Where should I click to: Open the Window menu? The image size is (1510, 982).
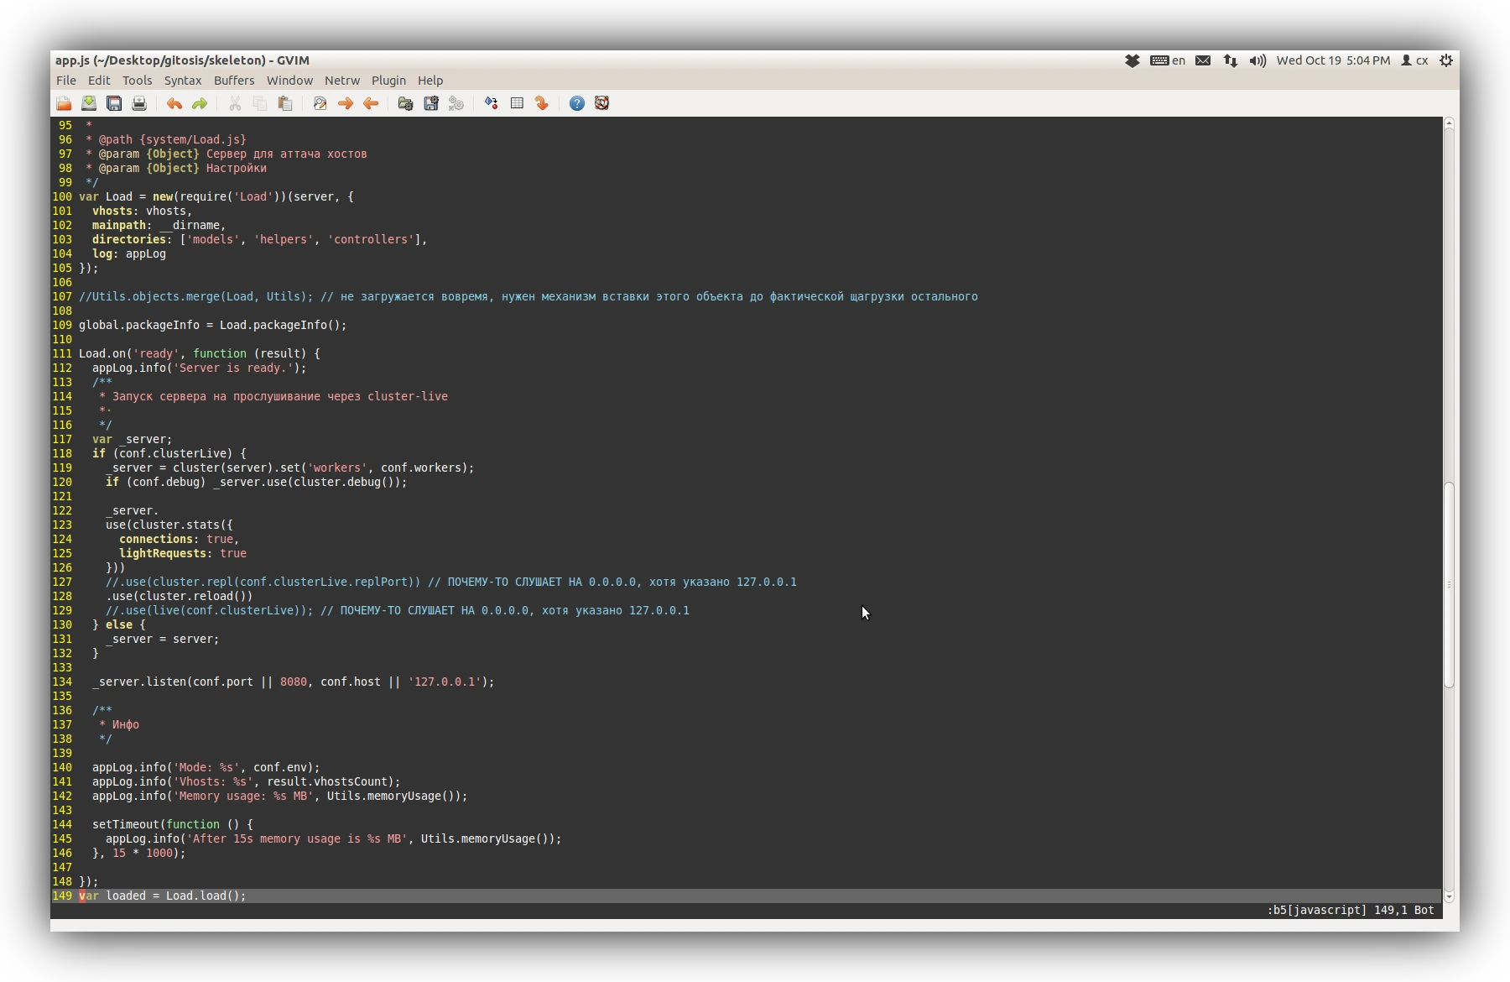(x=289, y=81)
